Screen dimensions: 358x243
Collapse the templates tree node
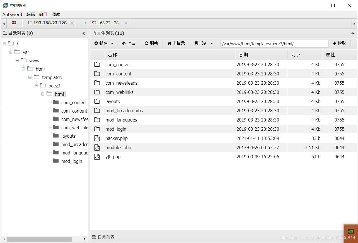pos(30,77)
